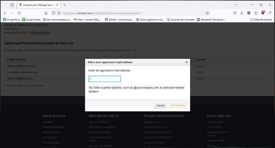Confirm with the Add Address button

178,106
